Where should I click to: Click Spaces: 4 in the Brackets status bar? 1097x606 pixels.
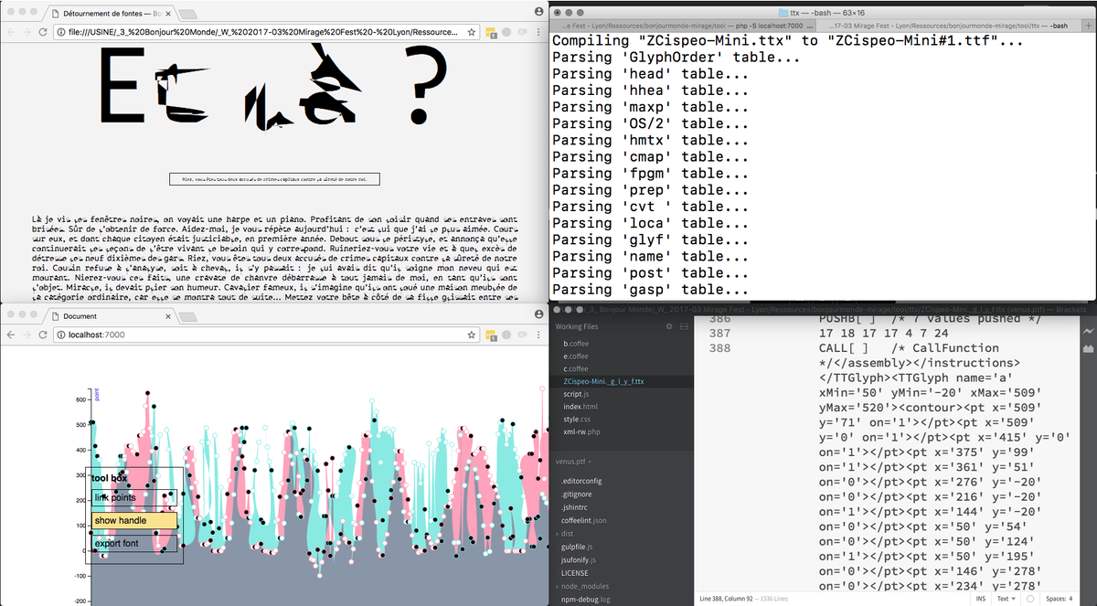(x=1060, y=598)
